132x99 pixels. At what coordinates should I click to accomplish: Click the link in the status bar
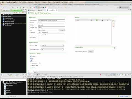point(124,96)
